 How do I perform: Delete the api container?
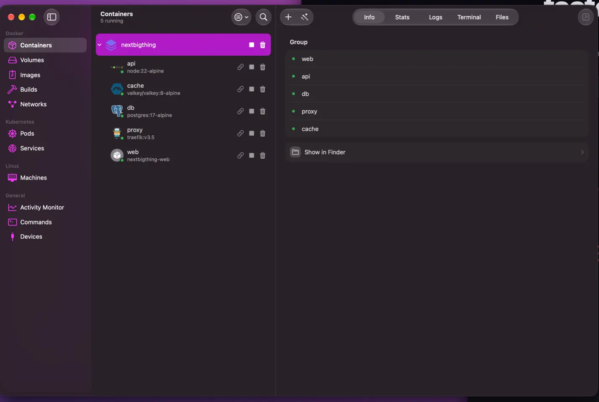[x=263, y=67]
